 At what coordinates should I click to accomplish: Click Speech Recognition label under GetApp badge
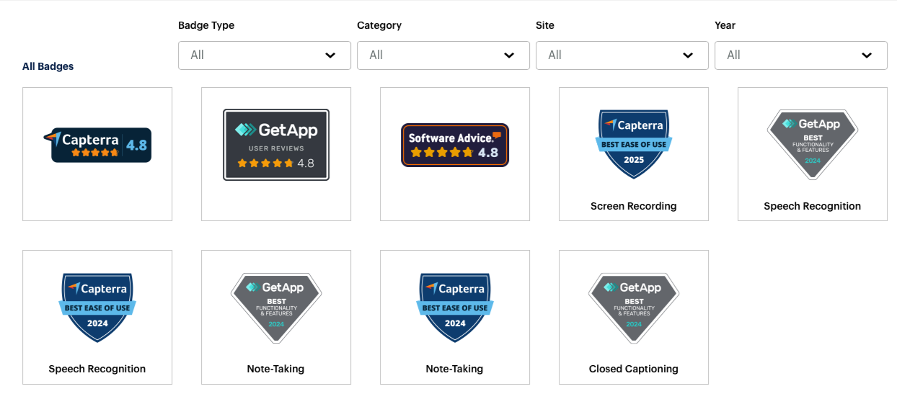(x=813, y=206)
